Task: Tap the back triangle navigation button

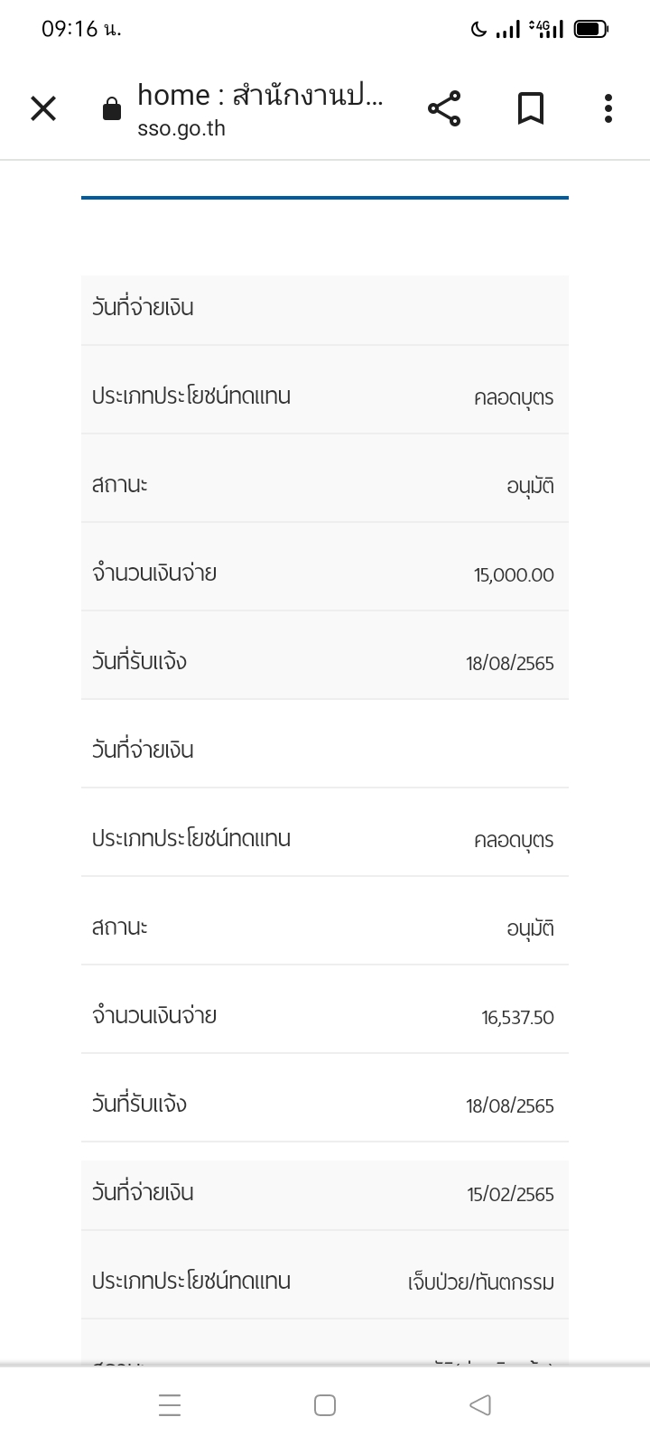Action: (480, 1405)
